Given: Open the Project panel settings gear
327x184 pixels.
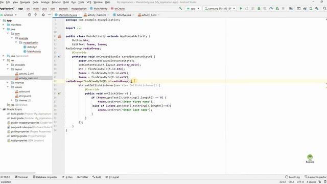Looking at the screenshot, I should (x=43, y=15).
